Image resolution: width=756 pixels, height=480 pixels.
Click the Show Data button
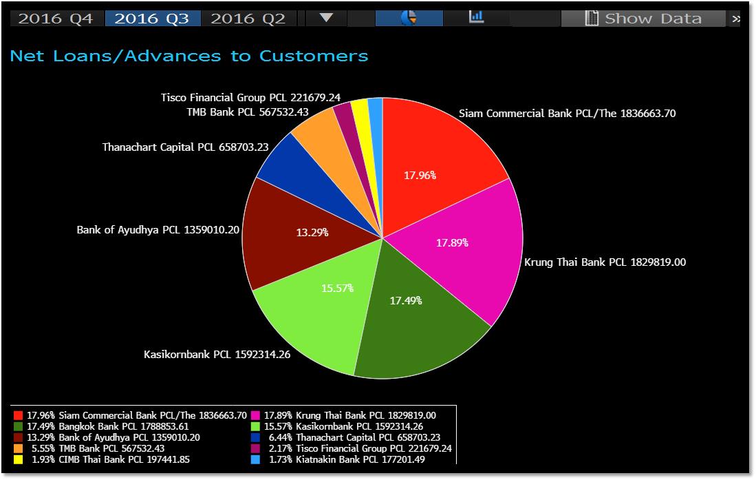(642, 19)
